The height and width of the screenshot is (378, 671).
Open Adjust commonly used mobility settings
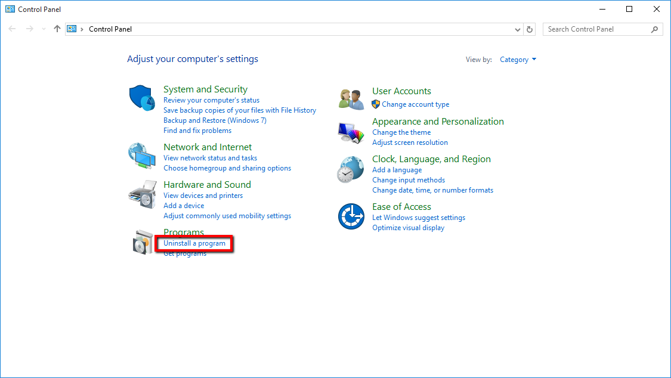coord(227,216)
